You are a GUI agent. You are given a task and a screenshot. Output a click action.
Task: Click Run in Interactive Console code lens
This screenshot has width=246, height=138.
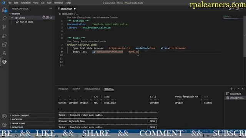click(93, 41)
